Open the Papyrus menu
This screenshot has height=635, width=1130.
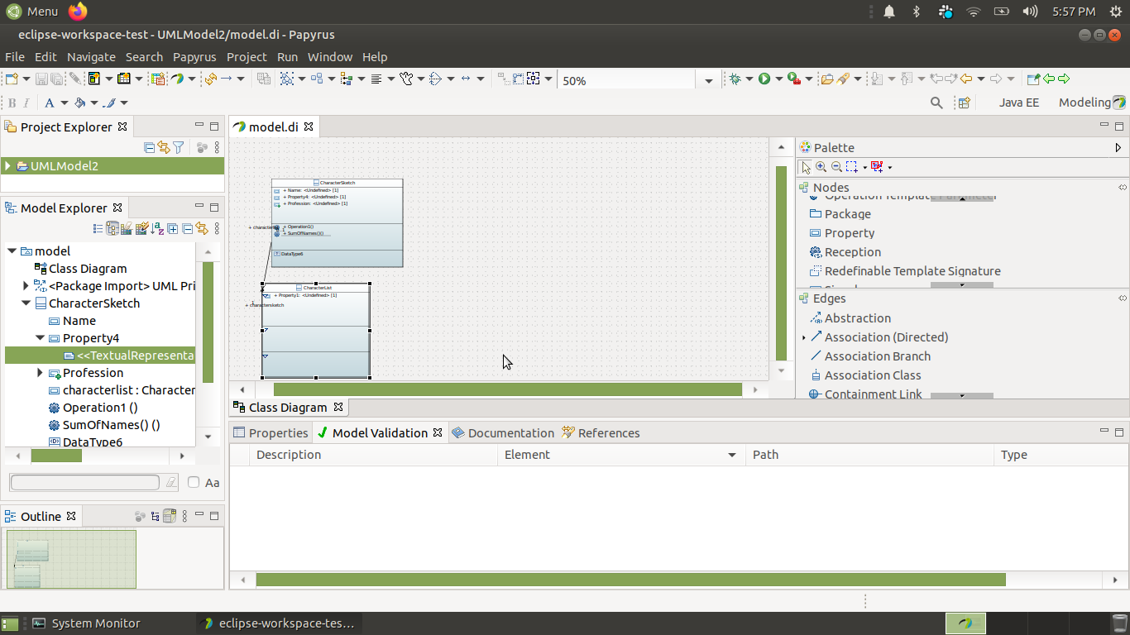pos(194,57)
